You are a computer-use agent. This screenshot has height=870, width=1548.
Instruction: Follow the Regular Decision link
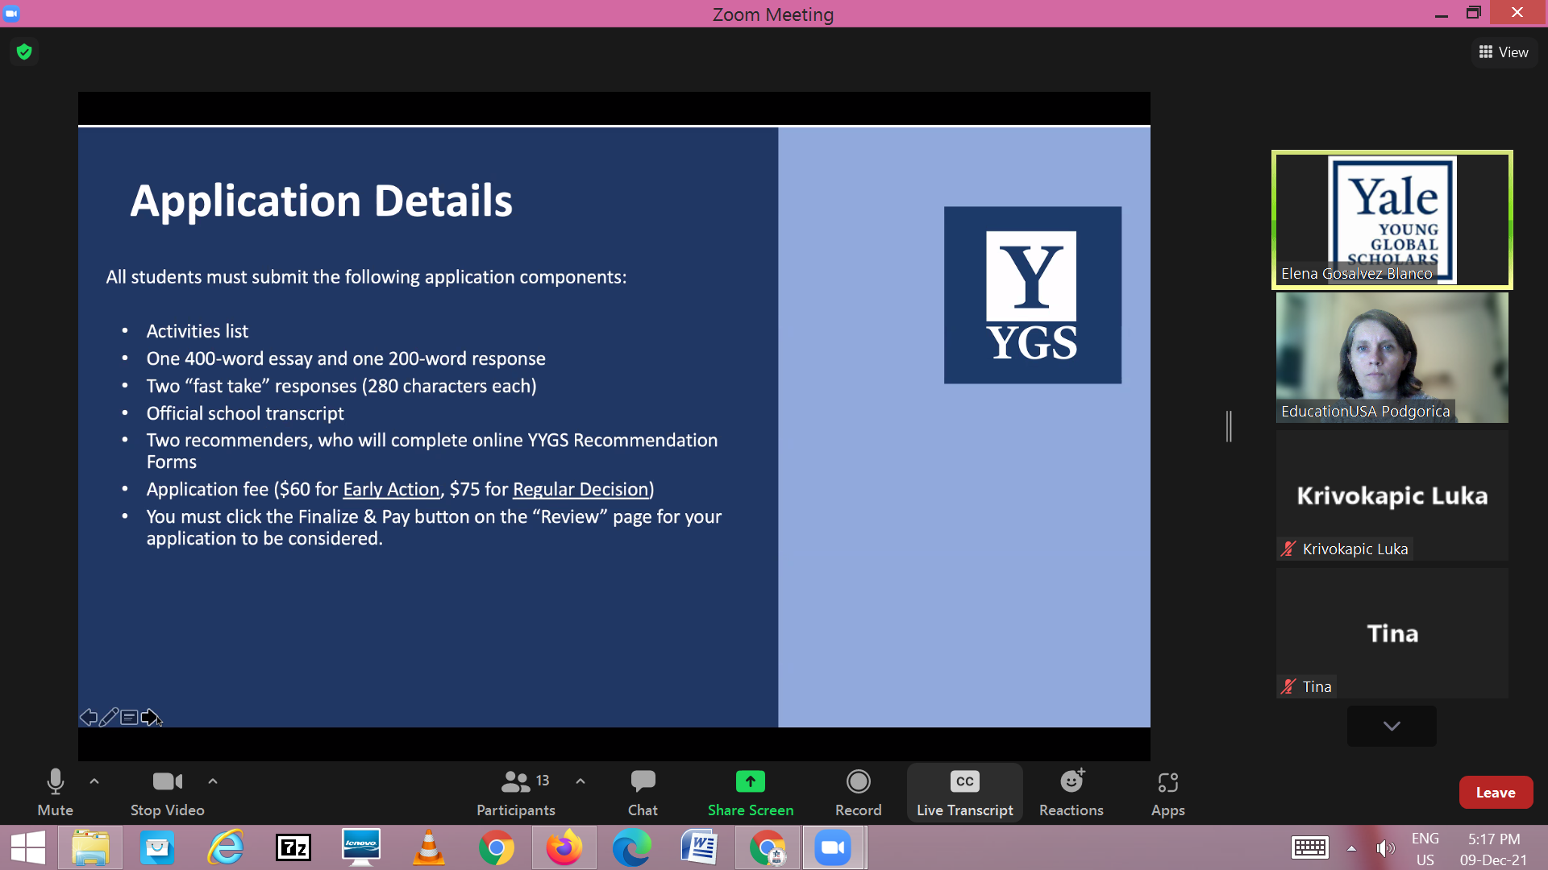point(580,489)
